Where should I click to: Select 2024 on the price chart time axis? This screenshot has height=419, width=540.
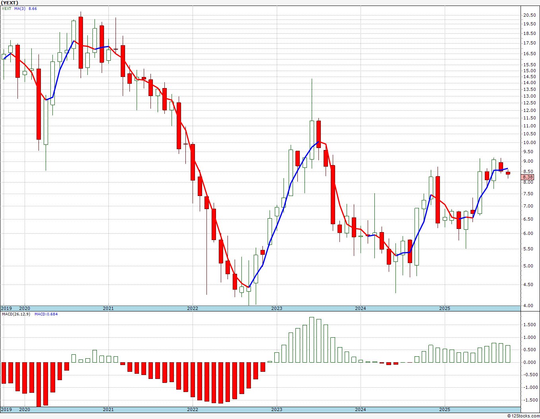coord(361,308)
